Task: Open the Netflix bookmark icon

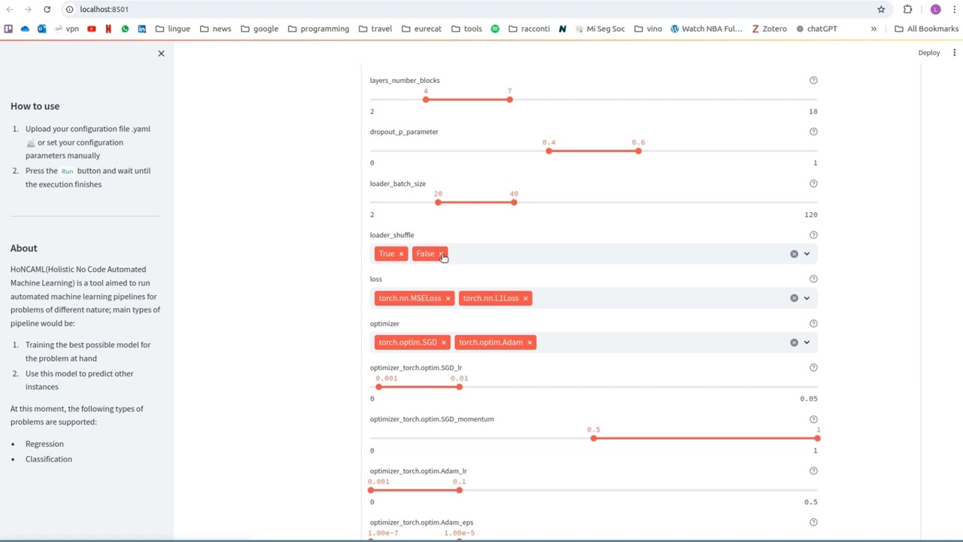Action: pyautogui.click(x=108, y=29)
